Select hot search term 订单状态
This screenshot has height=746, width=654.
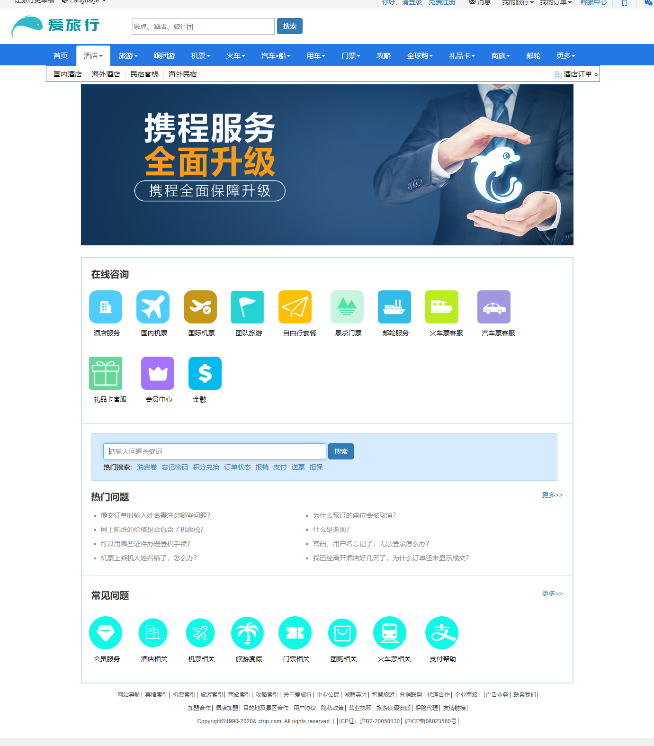tap(237, 467)
